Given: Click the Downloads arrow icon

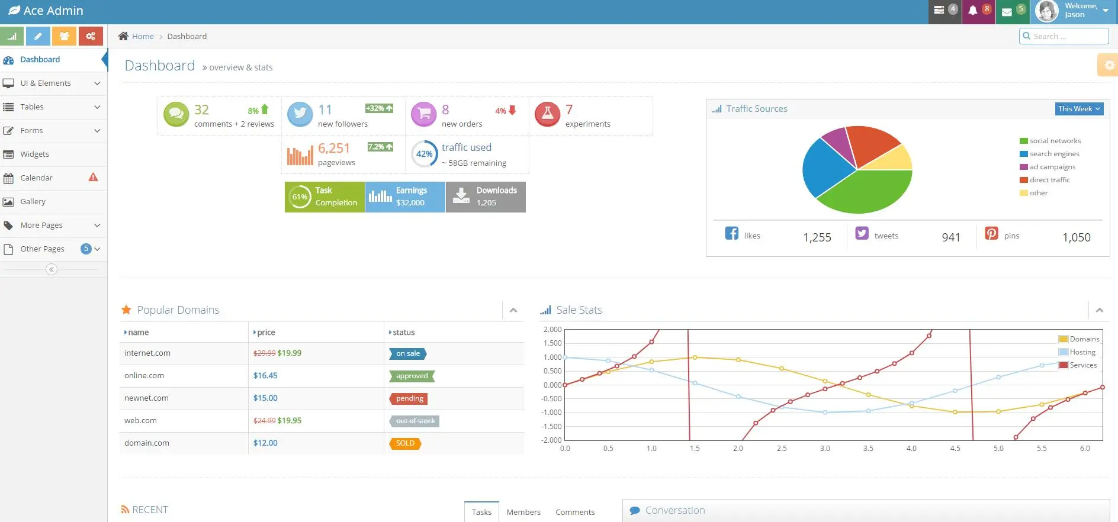Looking at the screenshot, I should coord(461,196).
